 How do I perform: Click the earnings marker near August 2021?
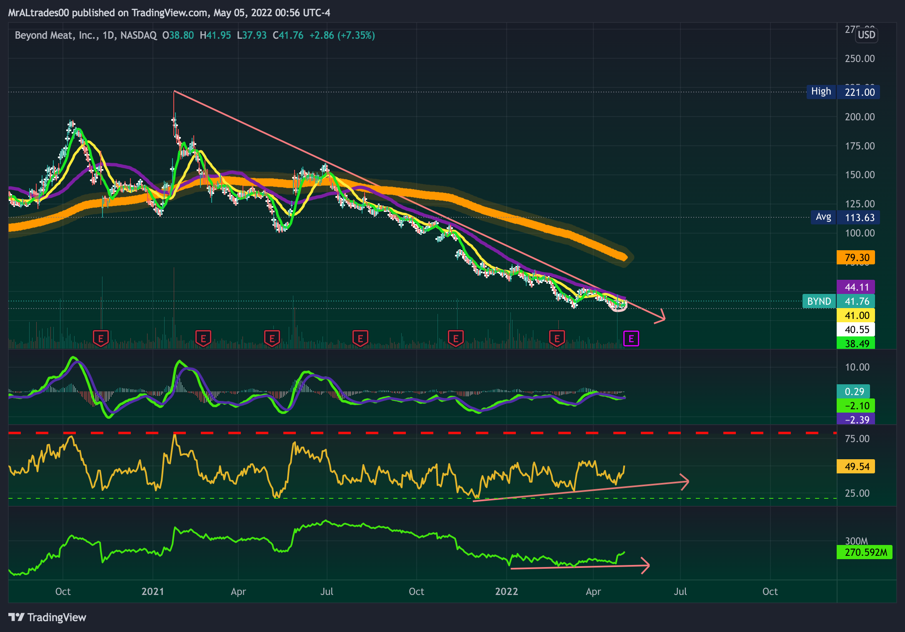tap(360, 338)
